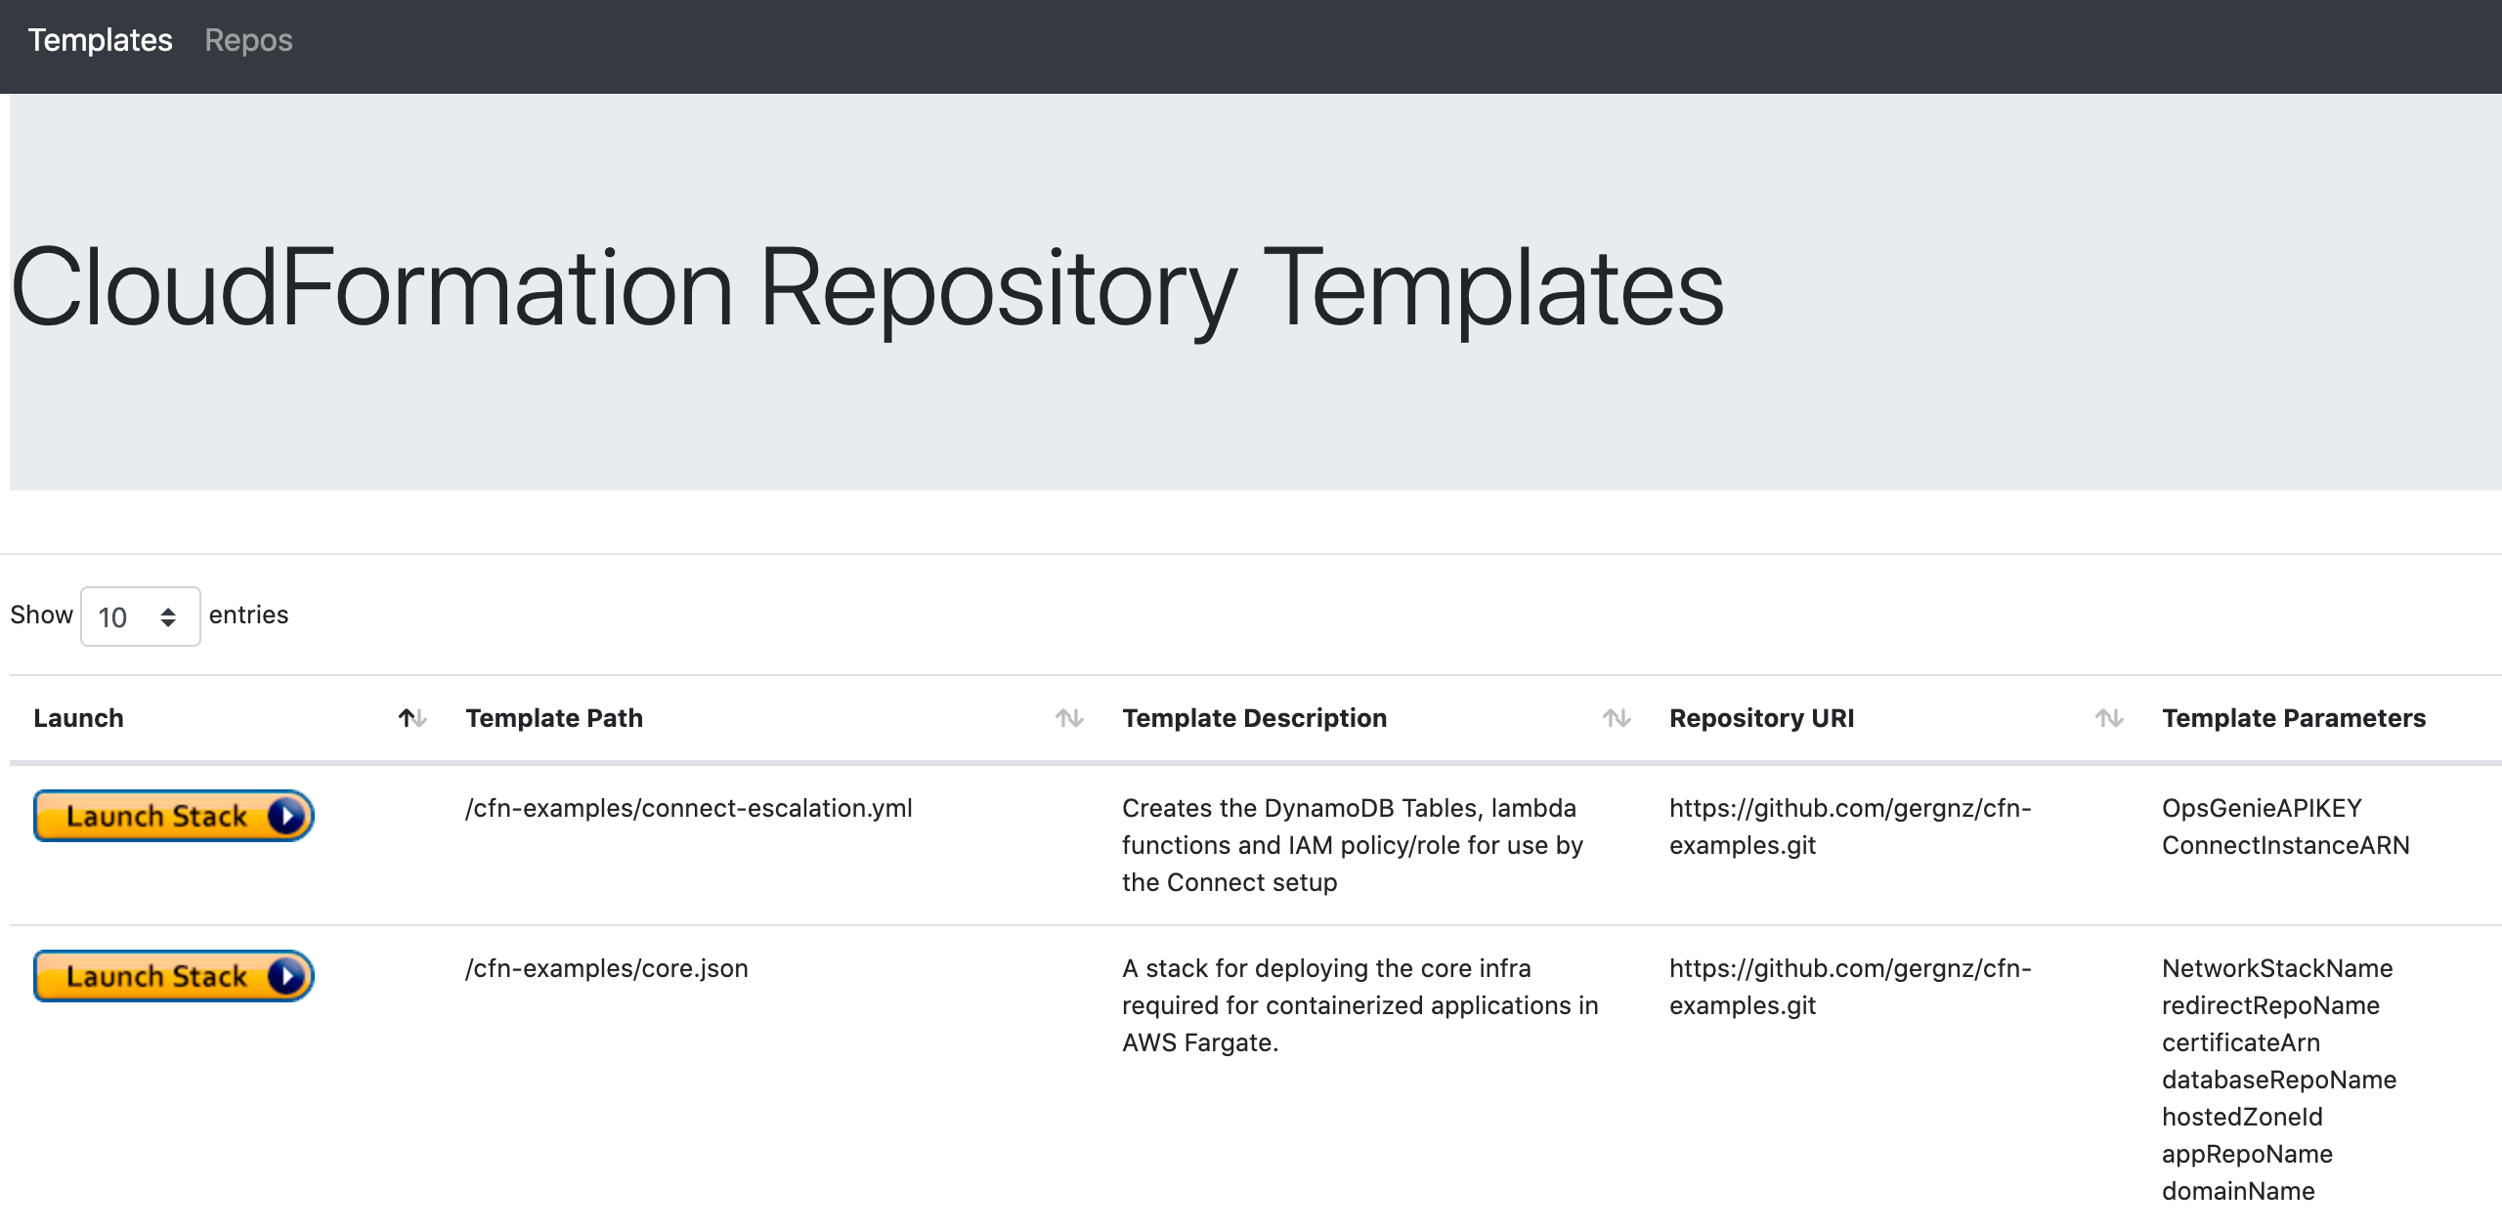Click Template Description header label
This screenshot has height=1231, width=2502.
click(1254, 719)
